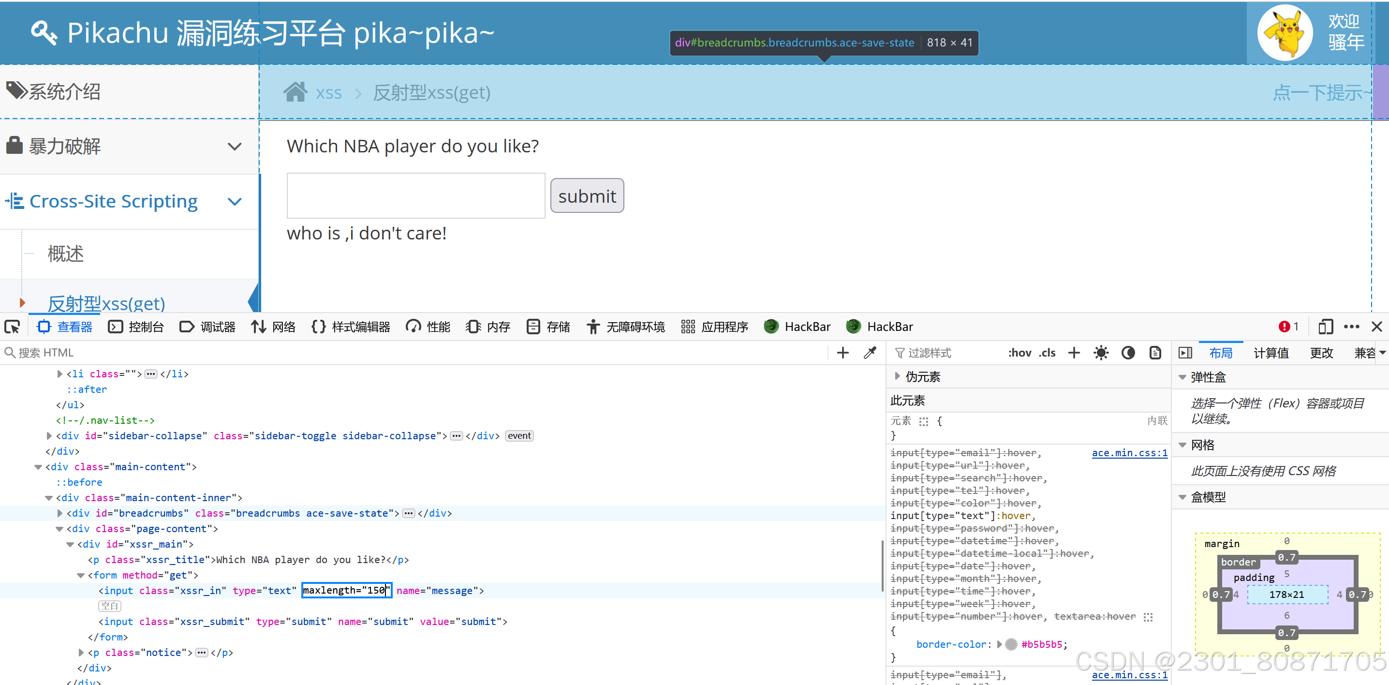This screenshot has height=685, width=1389.
Task: Toggle dark color scheme simulation
Action: click(x=1127, y=353)
